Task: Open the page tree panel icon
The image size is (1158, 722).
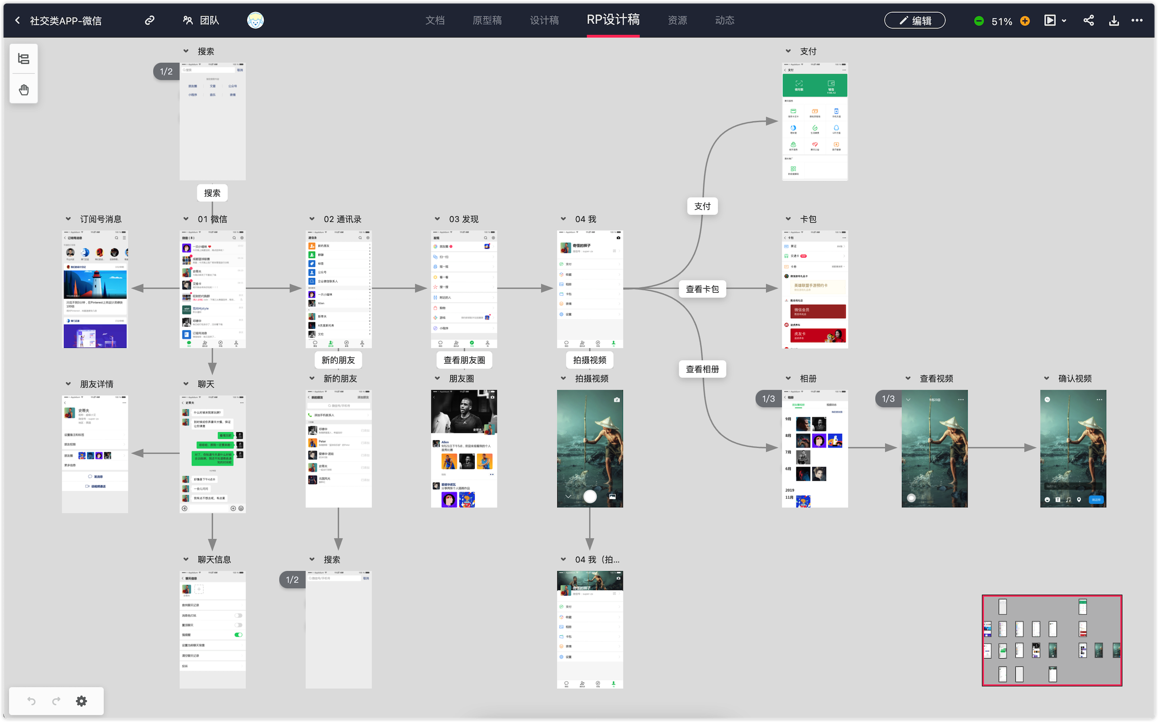Action: (24, 59)
